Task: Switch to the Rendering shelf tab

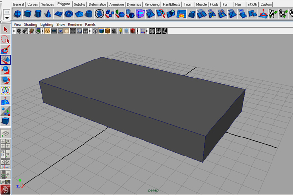Action: coord(152,4)
